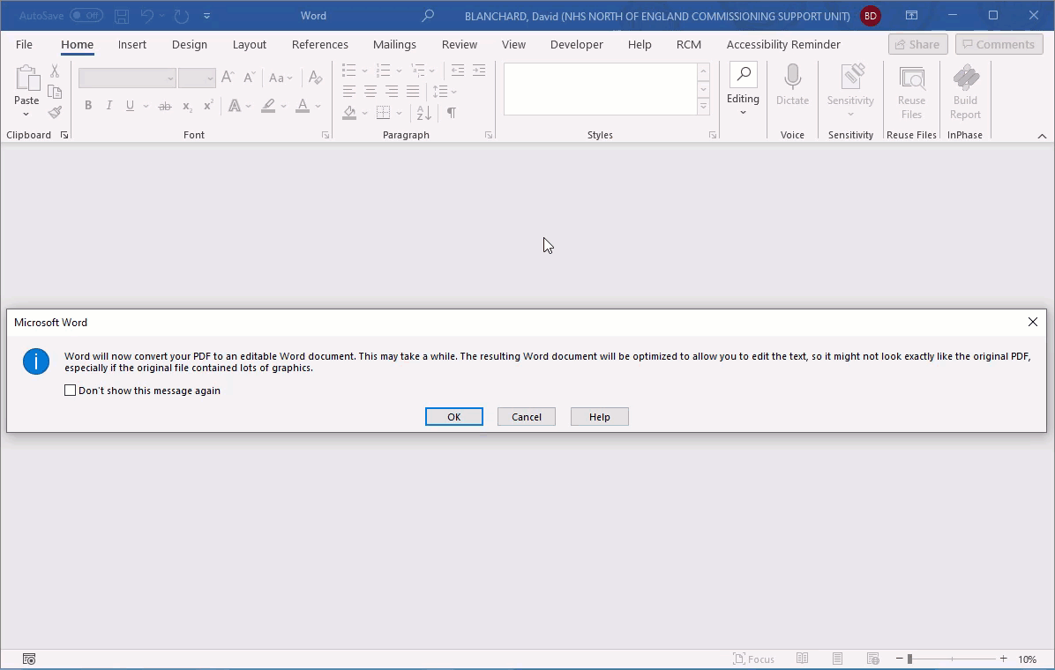Go to the Review tab
The height and width of the screenshot is (670, 1055).
click(x=460, y=44)
